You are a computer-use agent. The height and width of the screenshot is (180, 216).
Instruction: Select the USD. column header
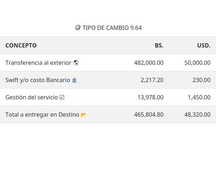pyautogui.click(x=204, y=45)
